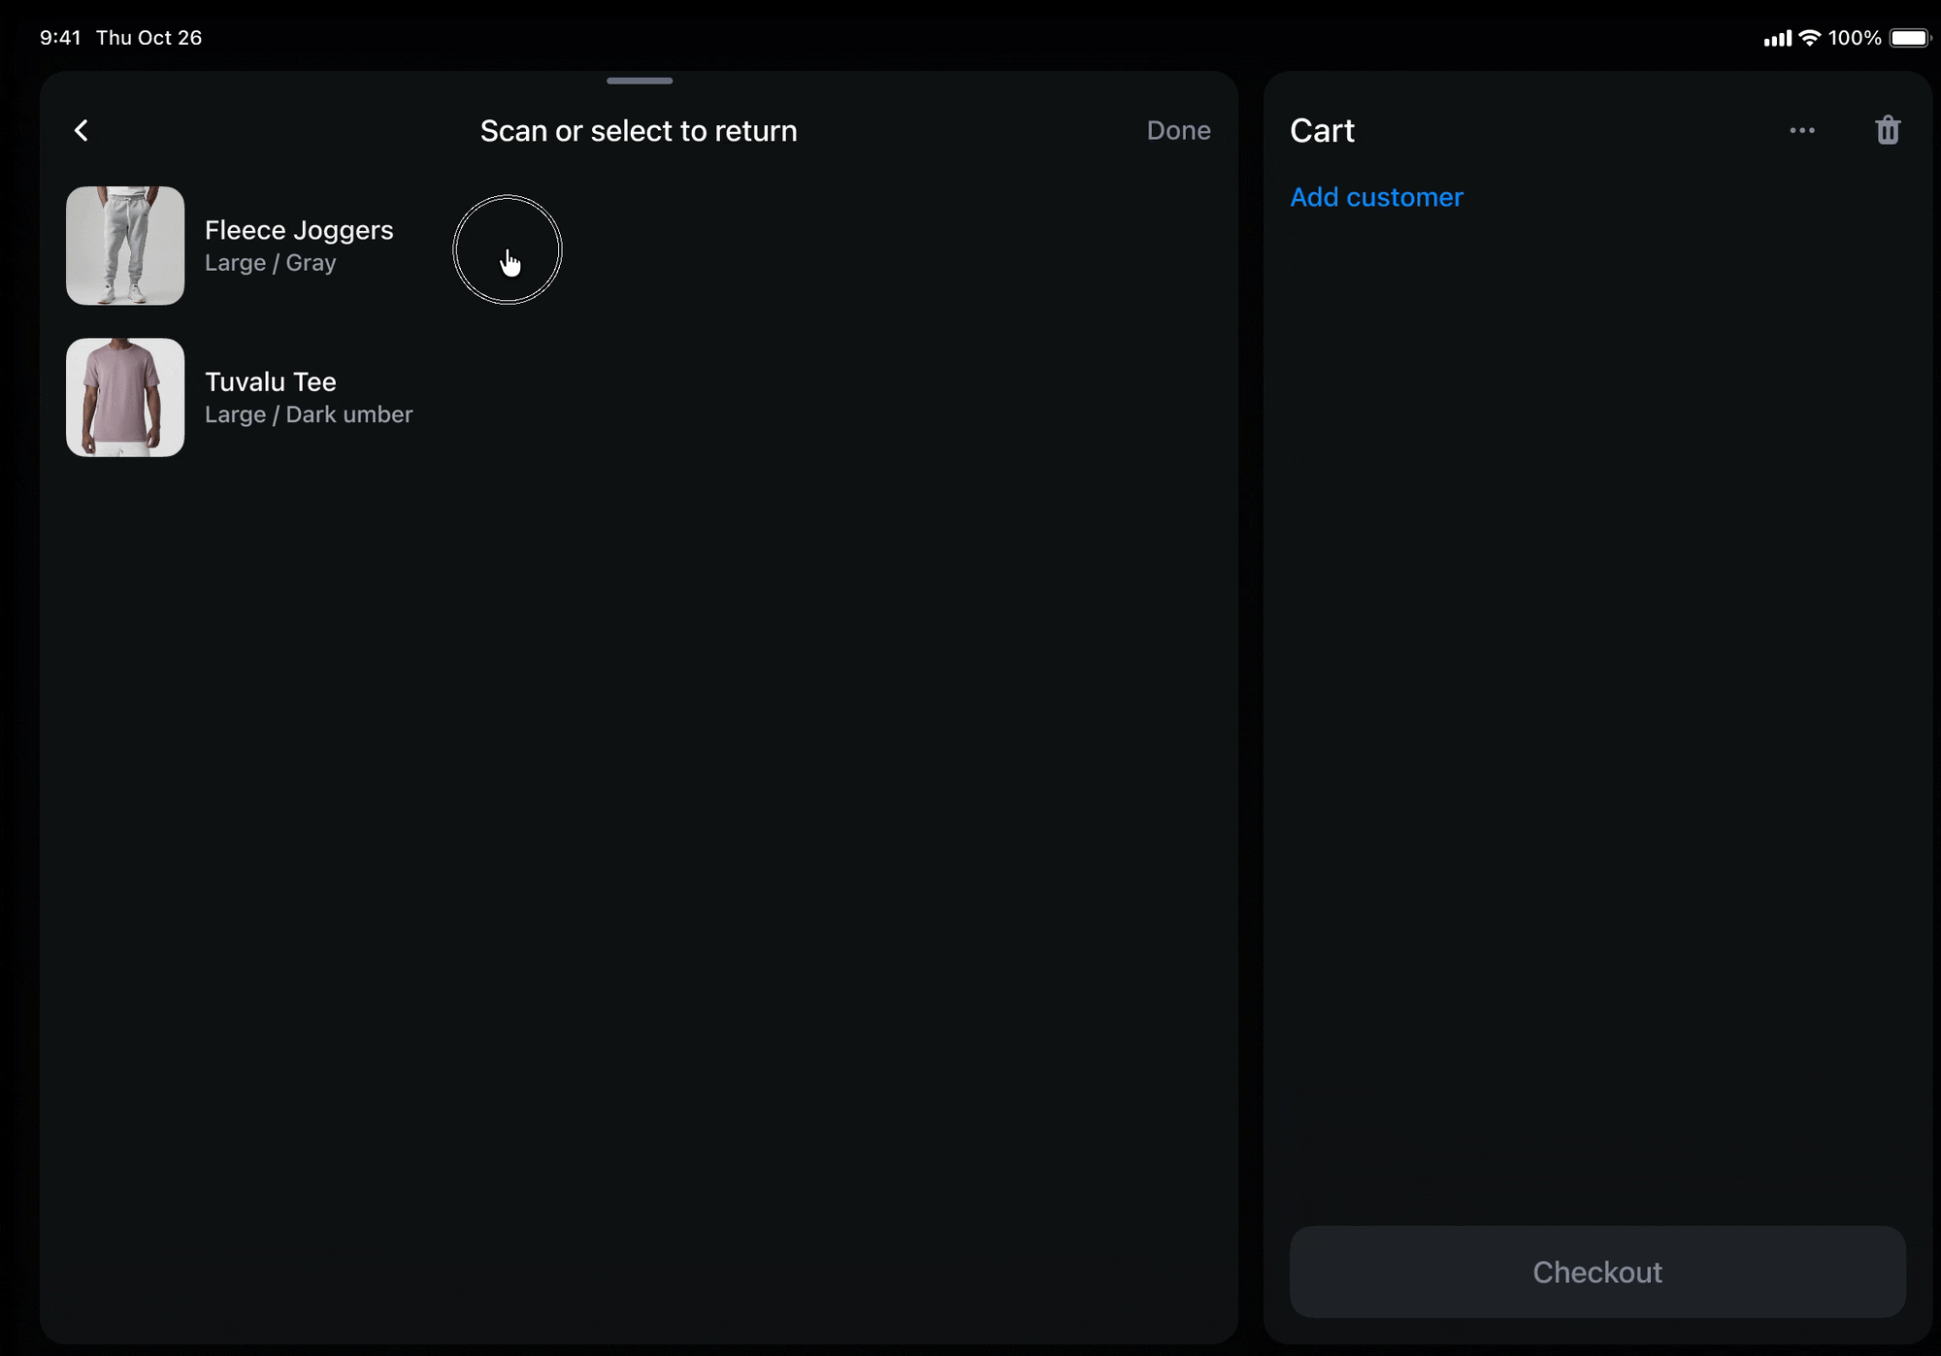Select the Tuvalu Tee thumbnail image
Screen dimensions: 1941x1356
[x=125, y=397]
